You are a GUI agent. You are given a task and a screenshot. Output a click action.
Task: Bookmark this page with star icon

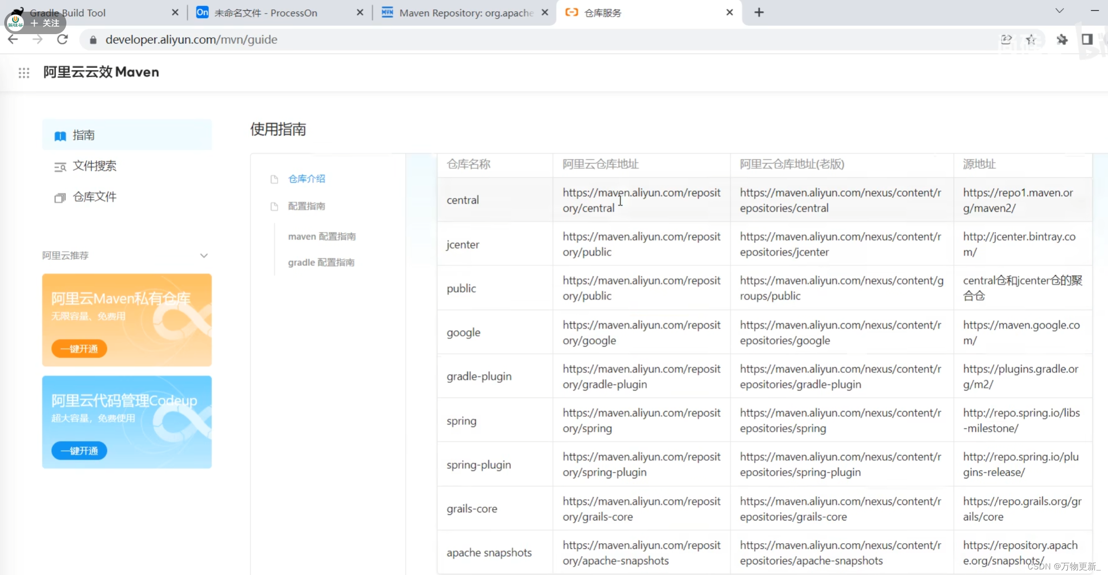(1031, 40)
